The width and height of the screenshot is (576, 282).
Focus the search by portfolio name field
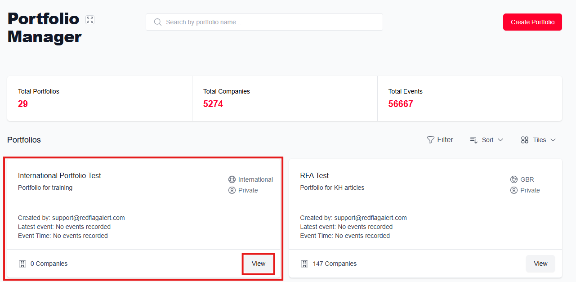270,22
